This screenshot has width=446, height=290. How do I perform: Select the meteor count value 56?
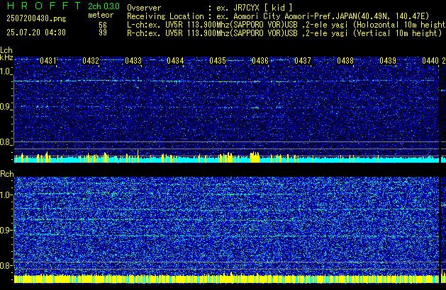(103, 25)
